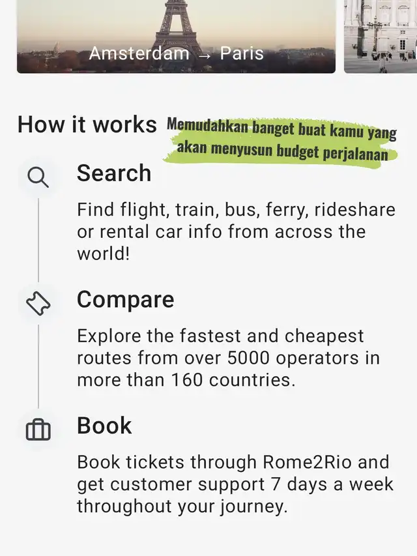
Task: Tap the green-highlighted "akan menyusun budget perjalanan" line
Action: pyautogui.click(x=287, y=154)
